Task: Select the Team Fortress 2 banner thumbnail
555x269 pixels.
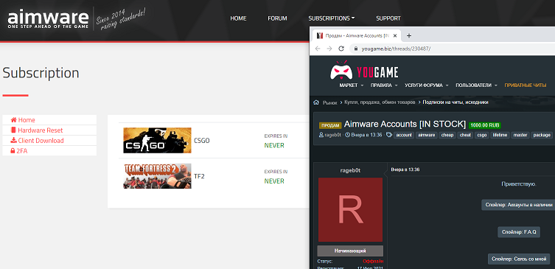Action: pyautogui.click(x=157, y=176)
